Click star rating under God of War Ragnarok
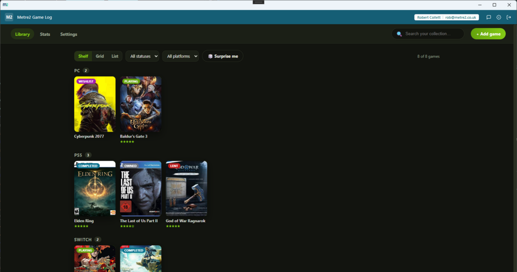 (173, 226)
